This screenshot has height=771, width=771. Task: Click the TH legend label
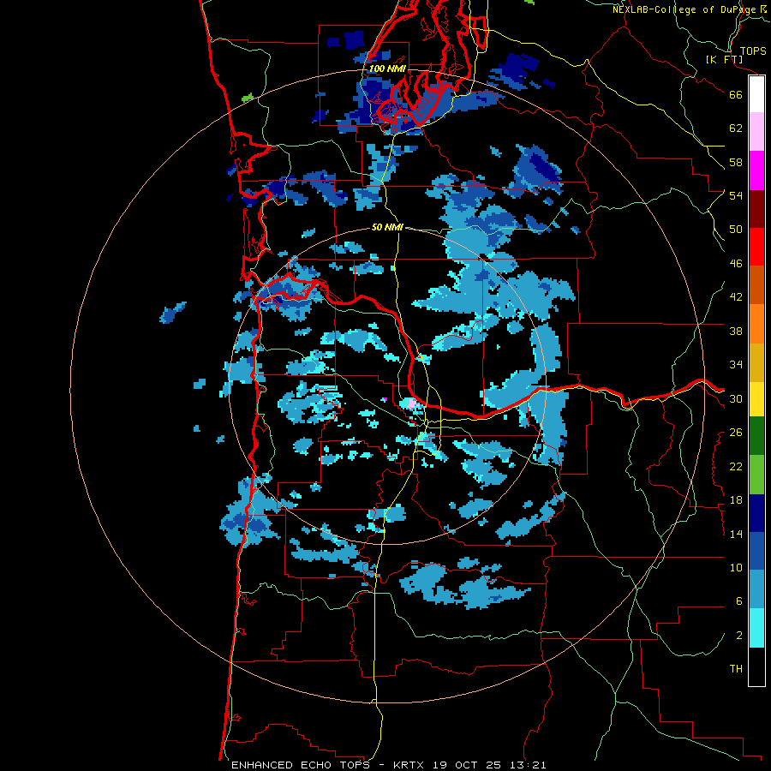[736, 669]
